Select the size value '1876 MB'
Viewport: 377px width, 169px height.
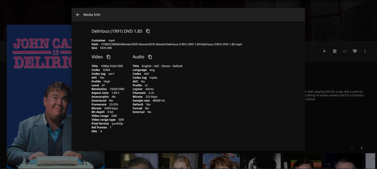point(105,48)
